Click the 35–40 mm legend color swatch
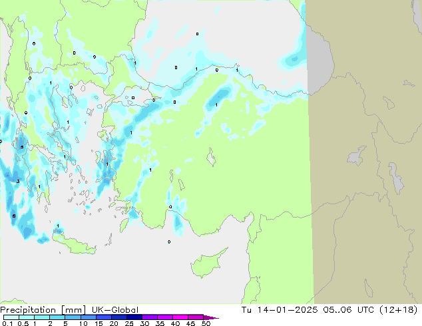422x326 pixels. pos(164,317)
